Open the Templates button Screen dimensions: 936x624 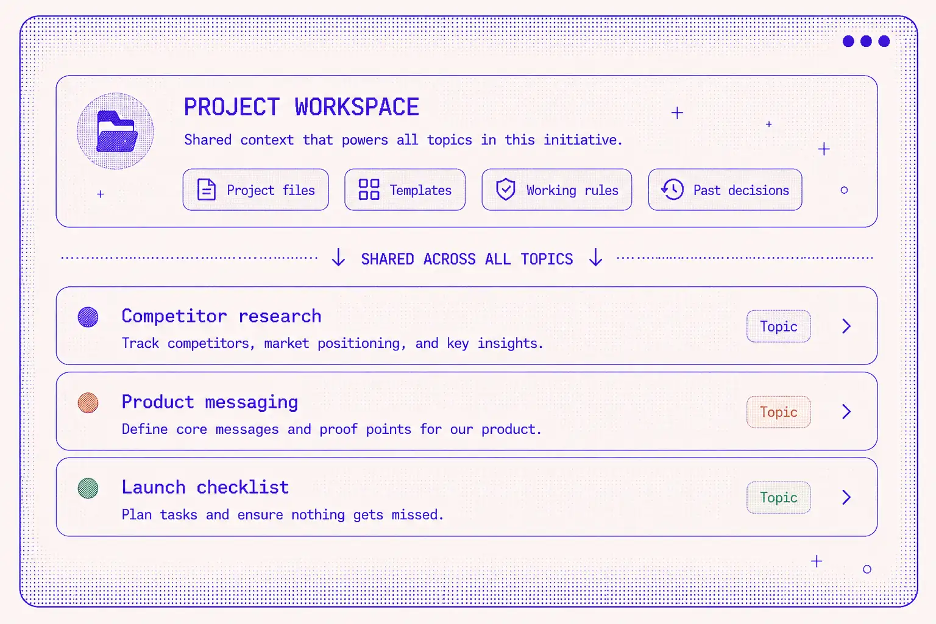pyautogui.click(x=405, y=190)
